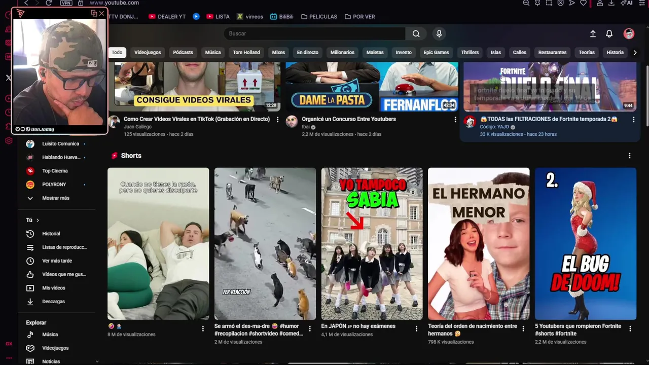This screenshot has height=365, width=649.
Task: Open options for the 8 M visualizaciones short
Action: [x=203, y=328]
